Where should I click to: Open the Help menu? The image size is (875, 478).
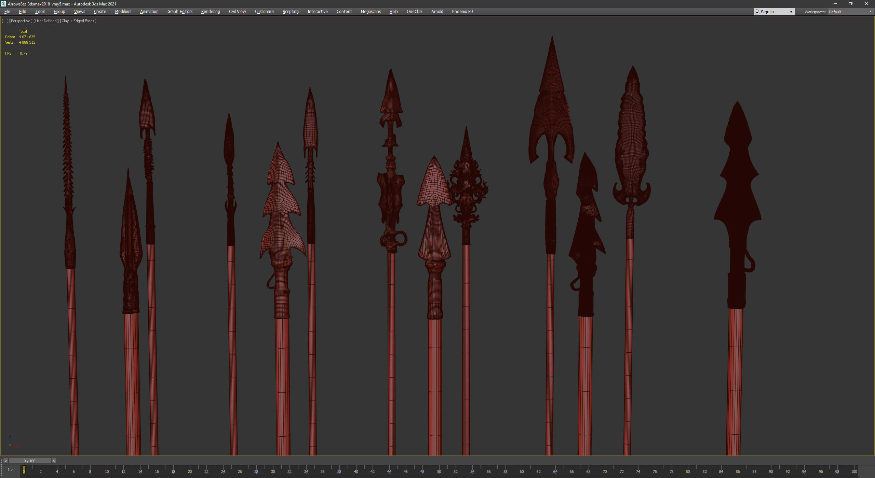pos(393,12)
